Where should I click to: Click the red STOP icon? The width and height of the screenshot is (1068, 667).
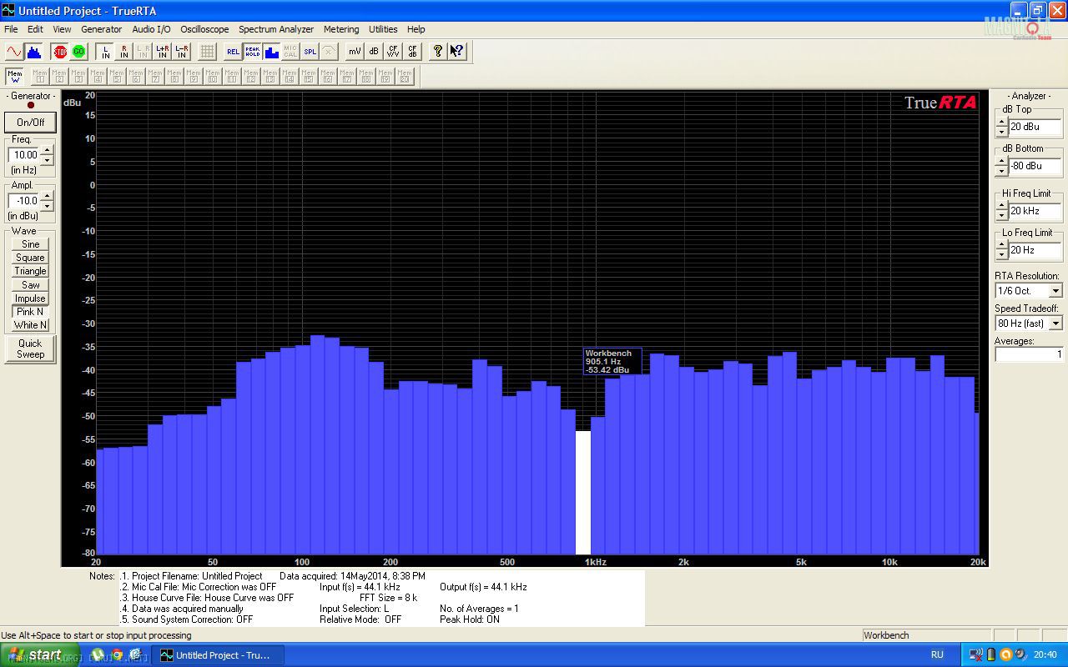(x=59, y=52)
